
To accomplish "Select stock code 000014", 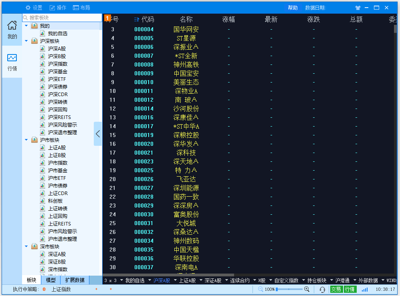I will coord(144,109).
